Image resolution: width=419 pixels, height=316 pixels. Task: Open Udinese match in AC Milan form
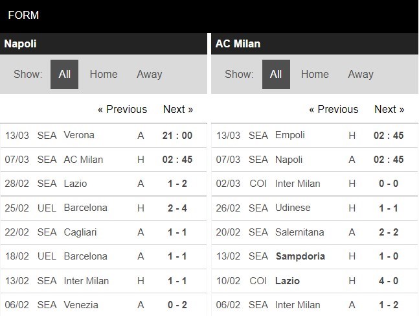coord(293,208)
